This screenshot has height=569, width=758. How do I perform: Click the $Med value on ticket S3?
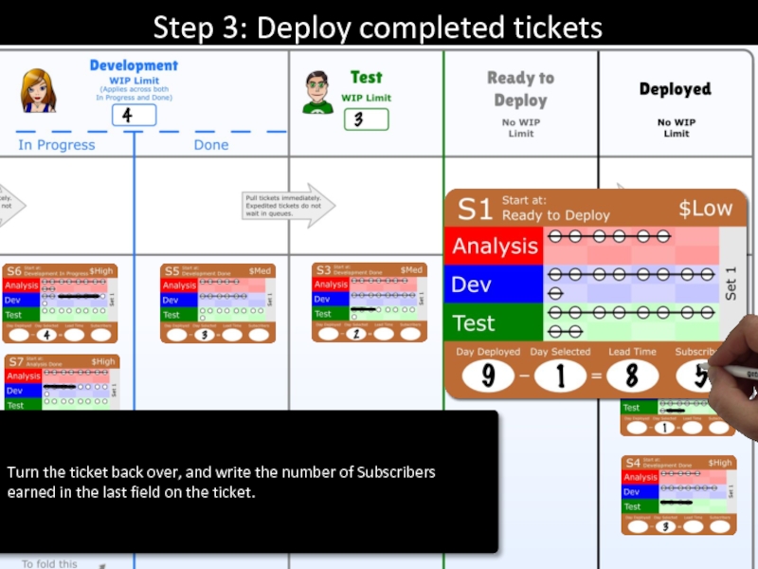pyautogui.click(x=411, y=270)
